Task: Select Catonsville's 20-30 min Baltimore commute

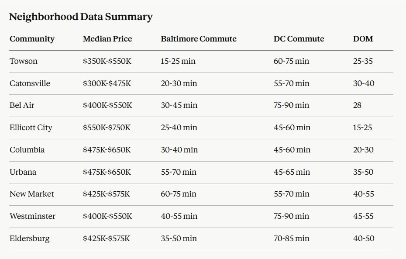Action: [179, 83]
